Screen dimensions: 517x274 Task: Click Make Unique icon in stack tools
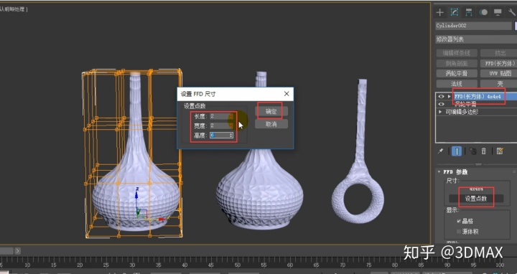click(x=472, y=151)
